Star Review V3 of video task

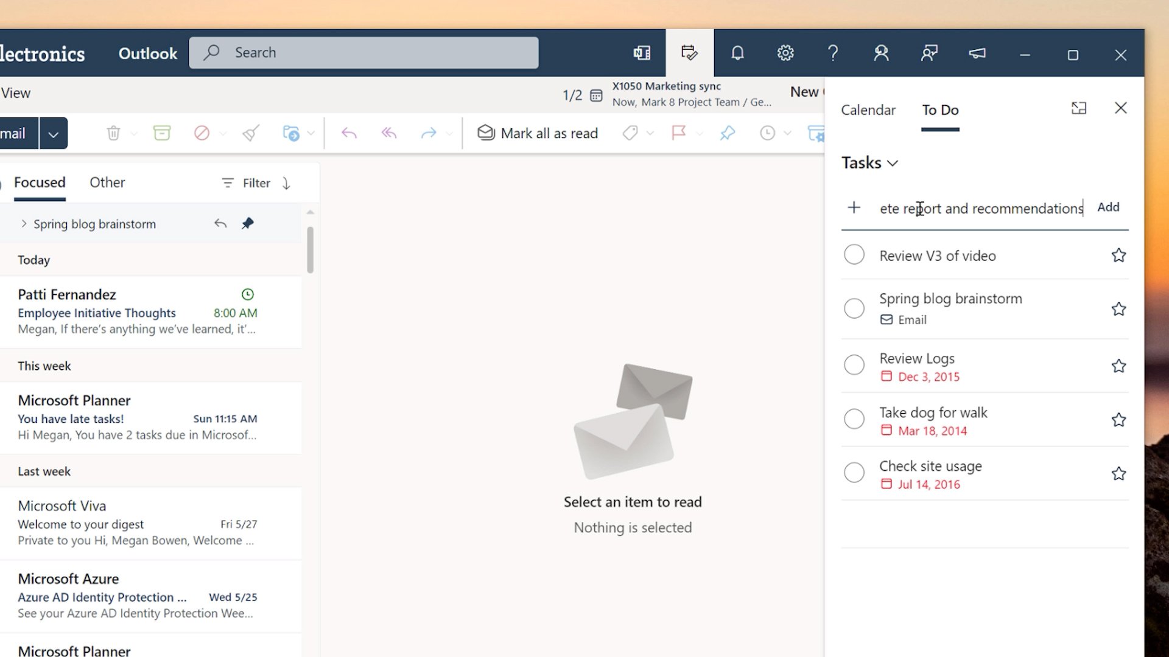tap(1118, 255)
